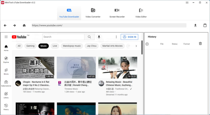The image size is (210, 115).
Task: Open Subscriptions in YouTube sidebar
Action: pos(6,83)
